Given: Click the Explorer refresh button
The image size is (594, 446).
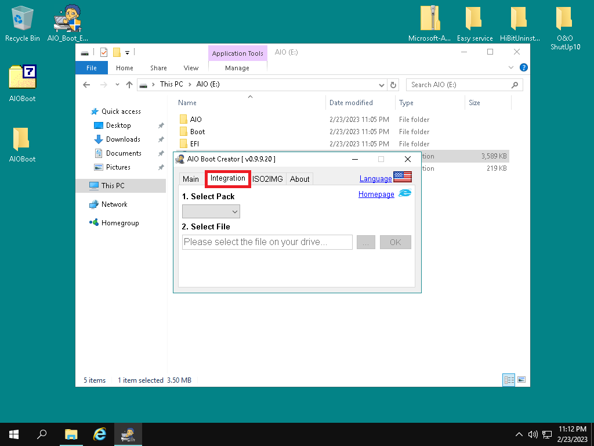Looking at the screenshot, I should point(394,85).
